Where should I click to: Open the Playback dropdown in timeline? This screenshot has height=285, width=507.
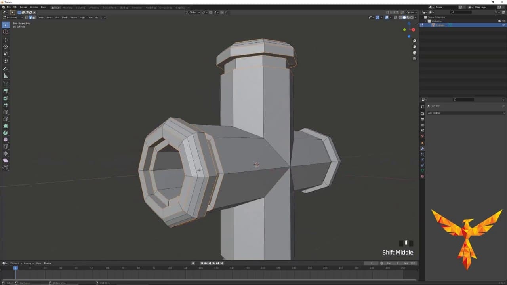click(16, 263)
